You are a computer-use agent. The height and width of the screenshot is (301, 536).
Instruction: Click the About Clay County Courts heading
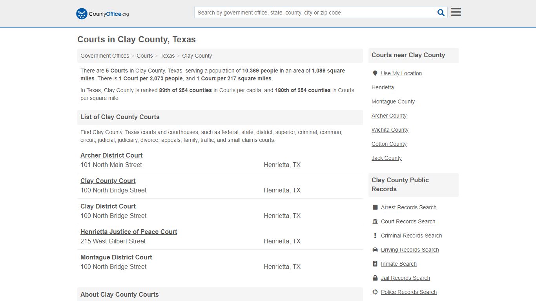click(119, 294)
